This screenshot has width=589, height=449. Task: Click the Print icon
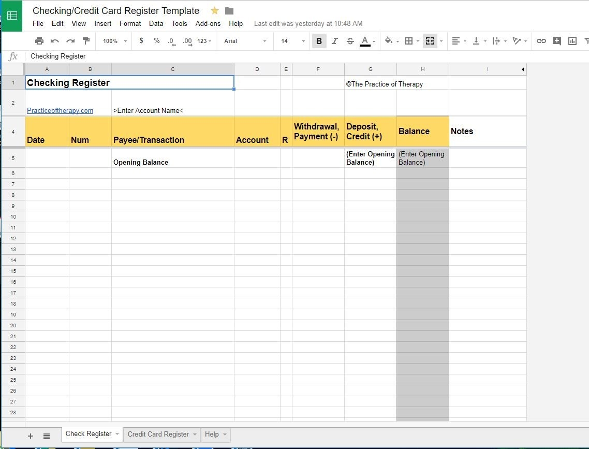click(39, 41)
